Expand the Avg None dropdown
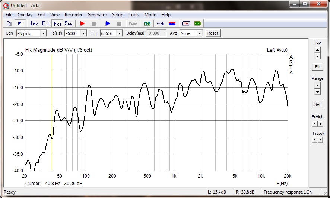Screen dimensions: 330x198 click(x=199, y=33)
